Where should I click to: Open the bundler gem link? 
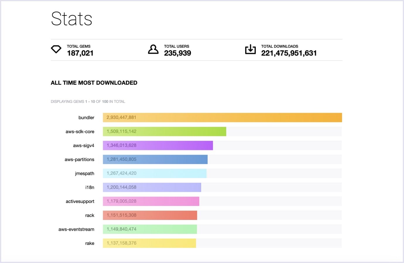click(86, 117)
